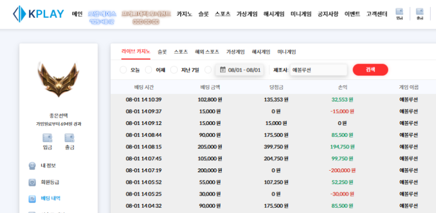The width and height of the screenshot is (436, 213).
Task: Open 스포츠 in the top navigation
Action: (222, 14)
